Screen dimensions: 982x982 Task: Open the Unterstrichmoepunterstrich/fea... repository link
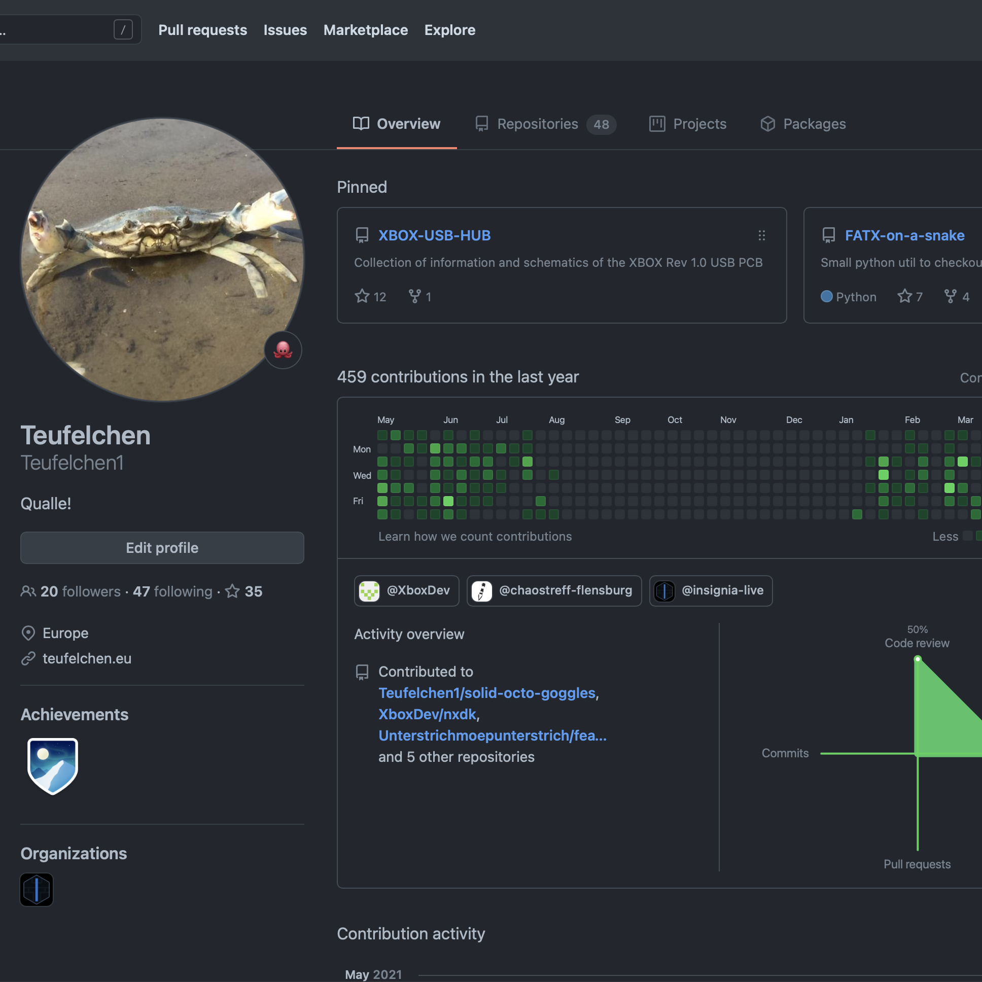[493, 735]
